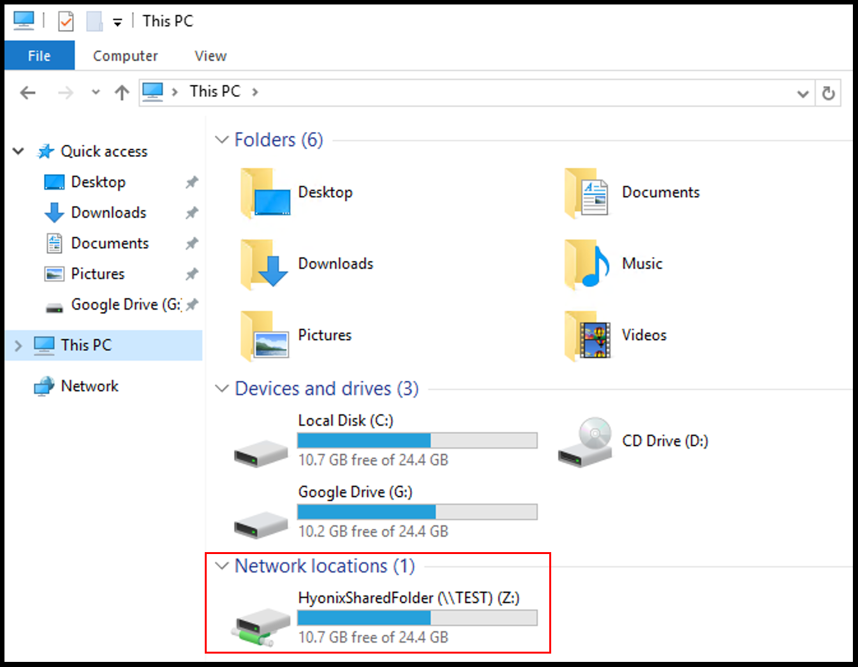Open the File menu
Screen dimensions: 858x667
39,56
